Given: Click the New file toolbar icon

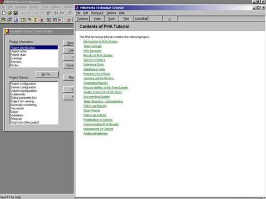Looking at the screenshot, I should coord(4,13).
